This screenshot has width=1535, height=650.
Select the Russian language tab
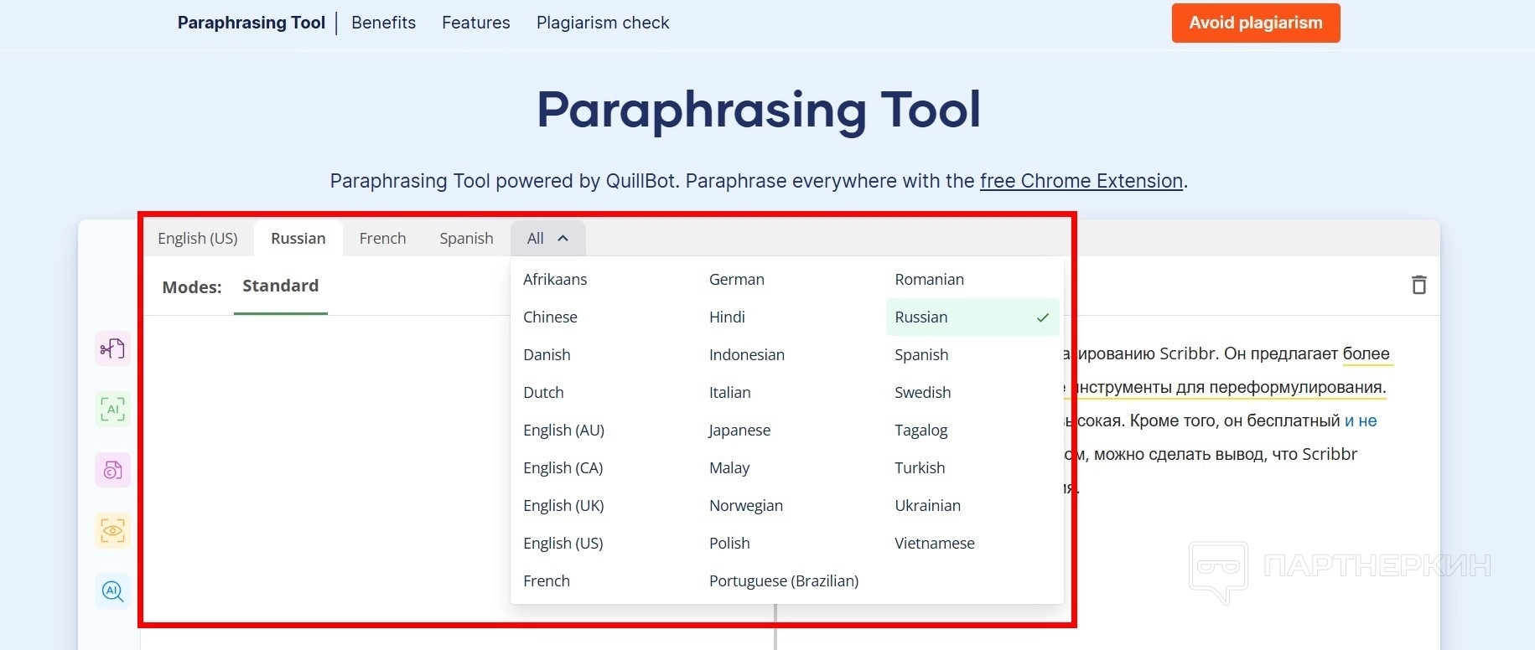coord(298,239)
